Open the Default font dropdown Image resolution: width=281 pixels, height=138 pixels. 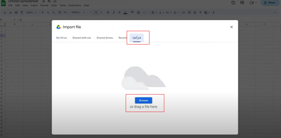(78, 12)
